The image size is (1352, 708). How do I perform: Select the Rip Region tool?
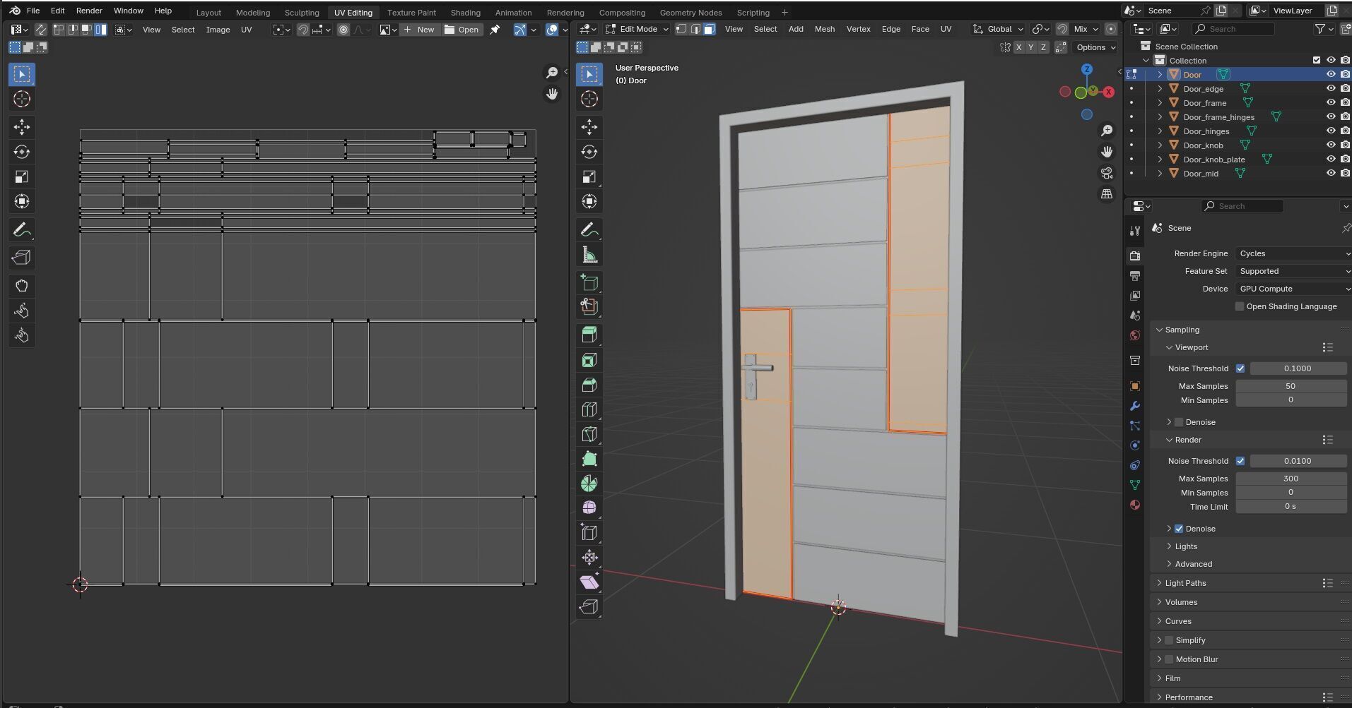[x=589, y=607]
